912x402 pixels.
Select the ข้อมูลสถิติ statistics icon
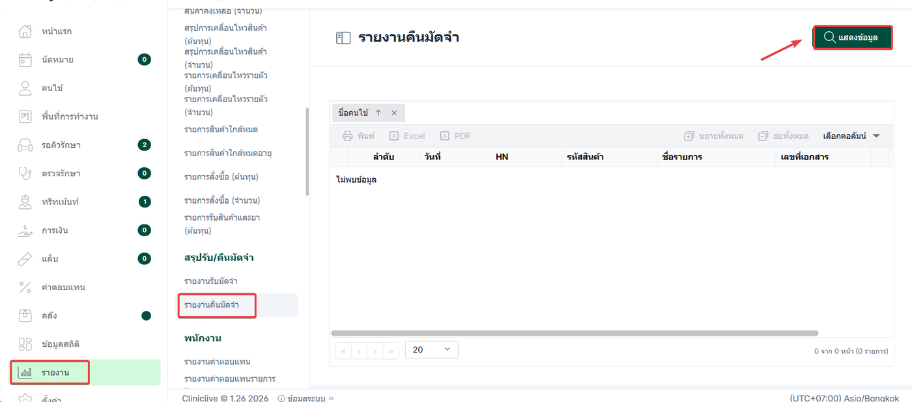(25, 344)
